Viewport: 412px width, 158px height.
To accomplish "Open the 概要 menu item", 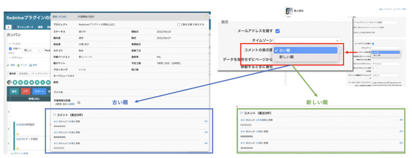I will [40, 27].
